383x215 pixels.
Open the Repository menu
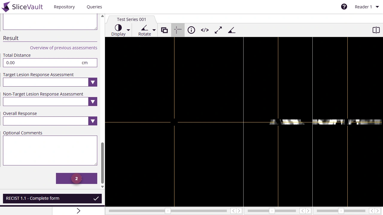click(x=64, y=7)
